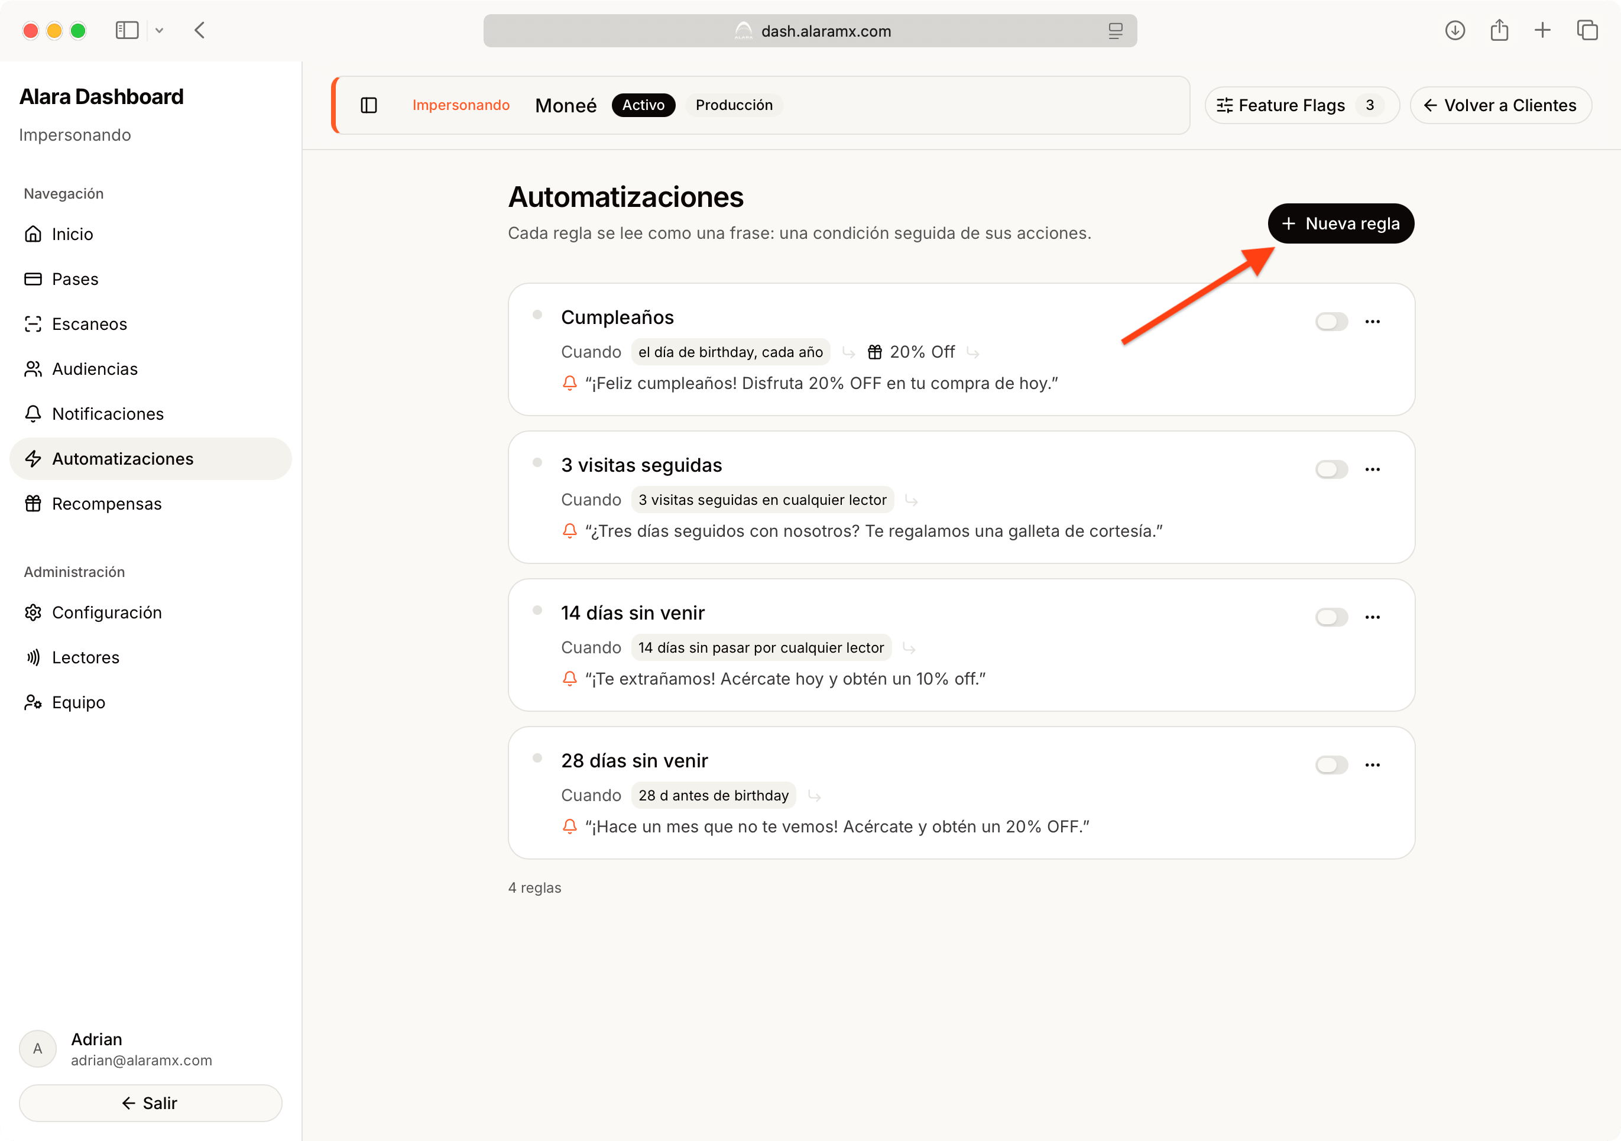Screen dimensions: 1621x1141
Task: Switch on the 28 días sin venir rule
Action: (x=1331, y=764)
